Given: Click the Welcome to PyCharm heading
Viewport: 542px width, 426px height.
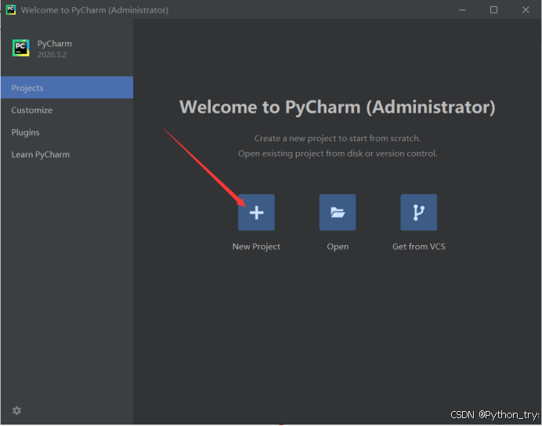Looking at the screenshot, I should click(338, 107).
